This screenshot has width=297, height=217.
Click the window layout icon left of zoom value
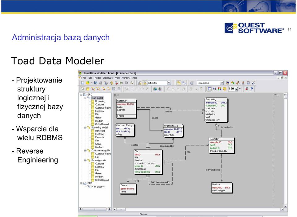[x=209, y=89]
